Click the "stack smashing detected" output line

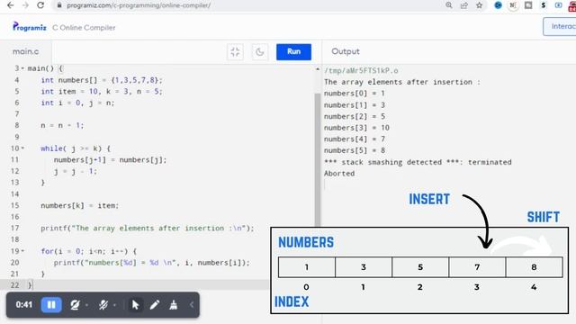418,162
